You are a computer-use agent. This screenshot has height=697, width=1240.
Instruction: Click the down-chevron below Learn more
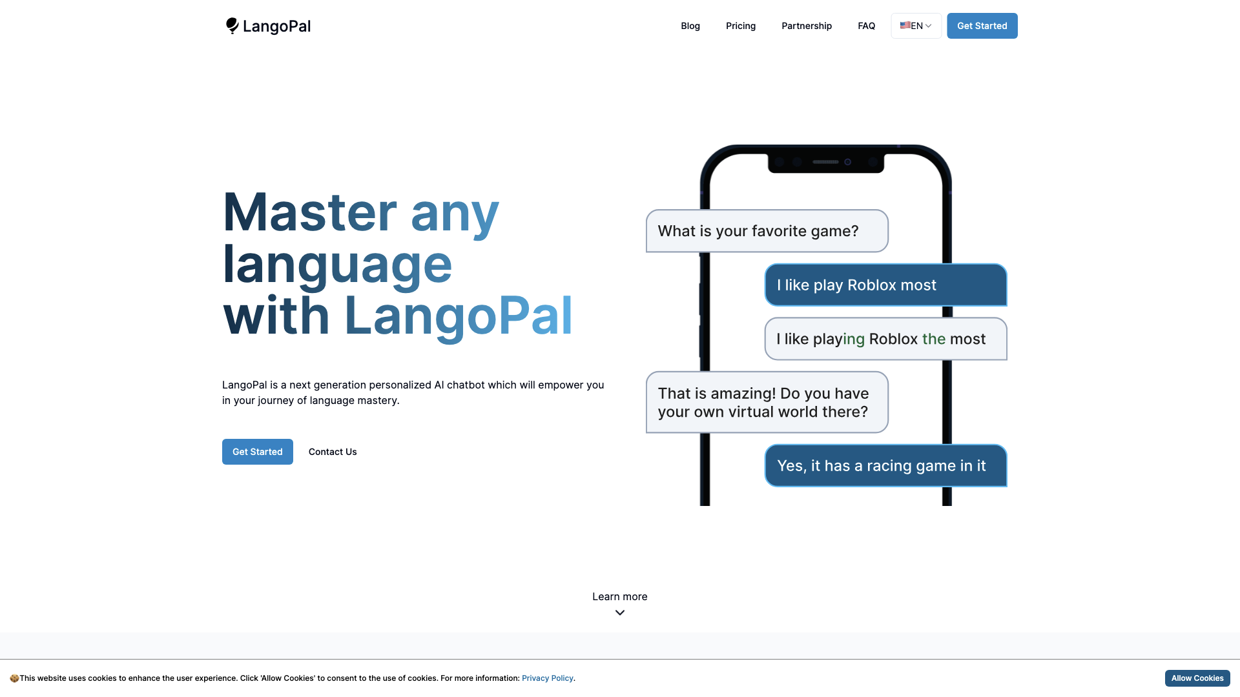[619, 612]
